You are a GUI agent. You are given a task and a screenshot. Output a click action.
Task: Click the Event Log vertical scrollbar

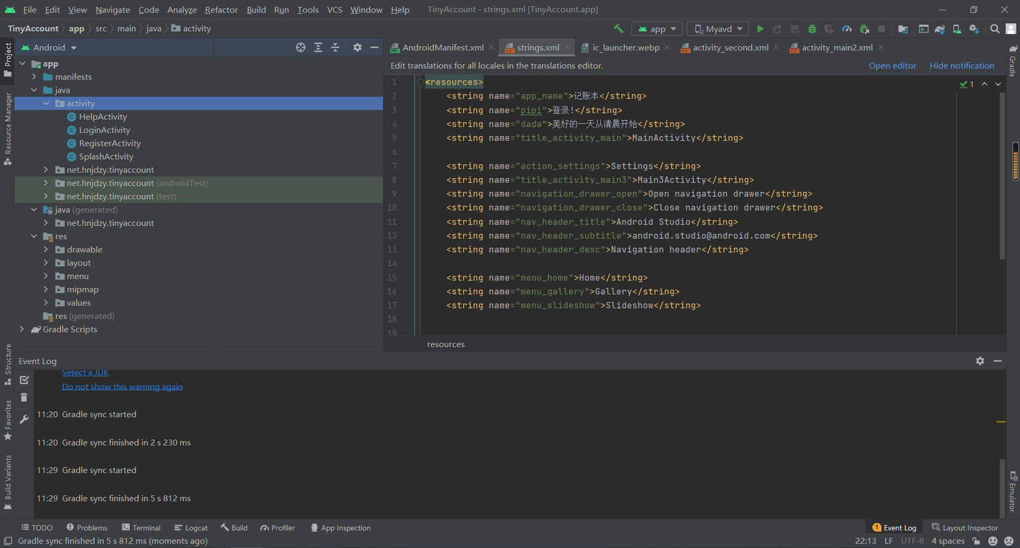click(1002, 487)
